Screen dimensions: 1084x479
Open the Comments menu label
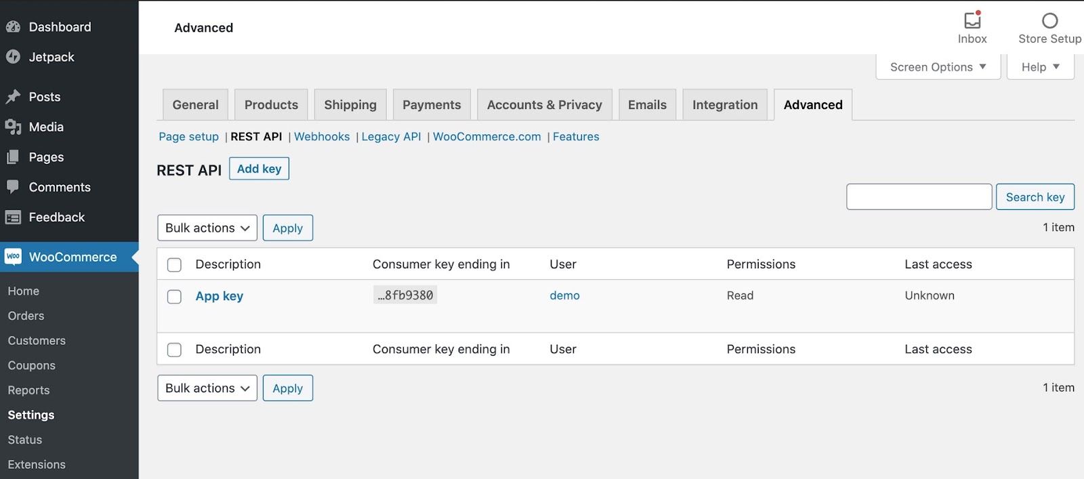click(x=60, y=187)
